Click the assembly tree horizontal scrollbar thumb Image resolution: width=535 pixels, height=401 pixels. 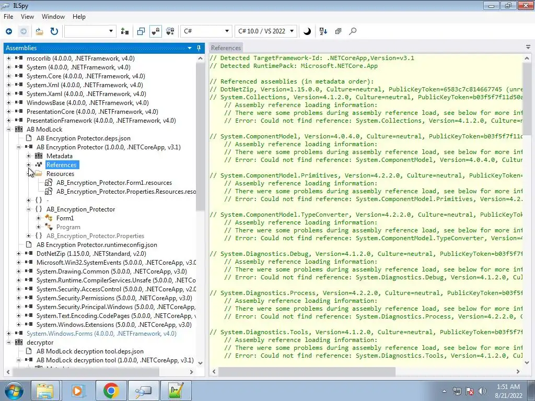tap(86, 372)
